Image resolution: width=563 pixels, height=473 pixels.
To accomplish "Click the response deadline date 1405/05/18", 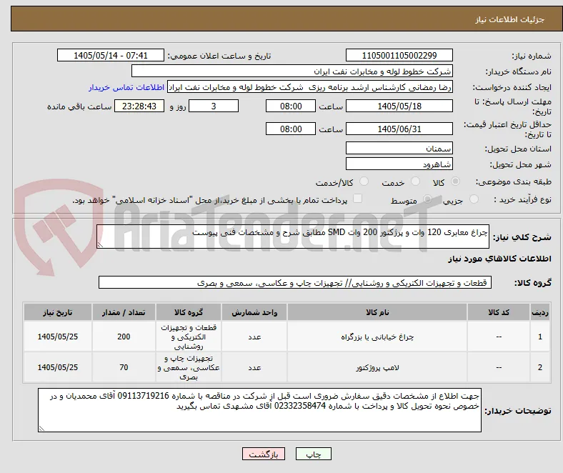I will (x=399, y=106).
